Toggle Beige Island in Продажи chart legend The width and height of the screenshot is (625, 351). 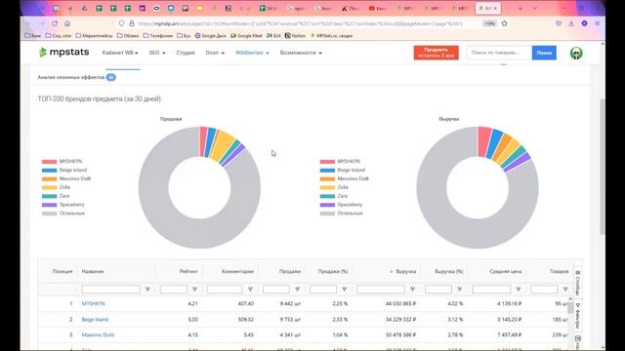tap(64, 170)
